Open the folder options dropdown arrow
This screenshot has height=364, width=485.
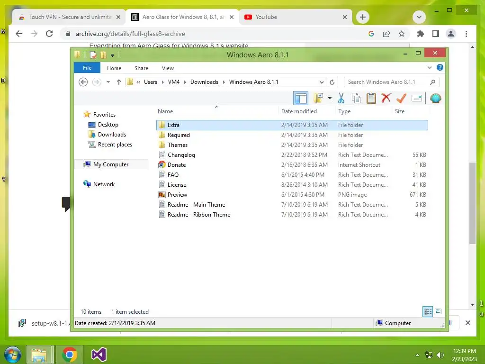click(x=330, y=99)
